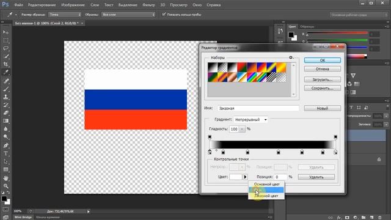
Task: Select the Rectangular Marquee tool
Action: pyautogui.click(x=5, y=40)
